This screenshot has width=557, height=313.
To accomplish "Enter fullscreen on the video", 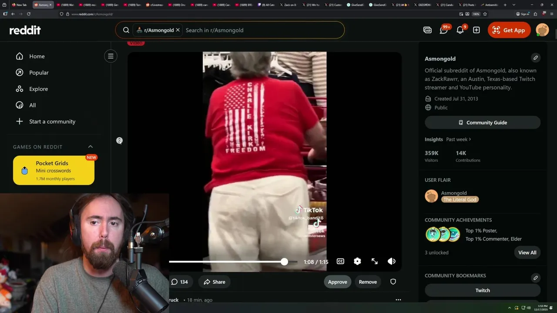I will 375,261.
